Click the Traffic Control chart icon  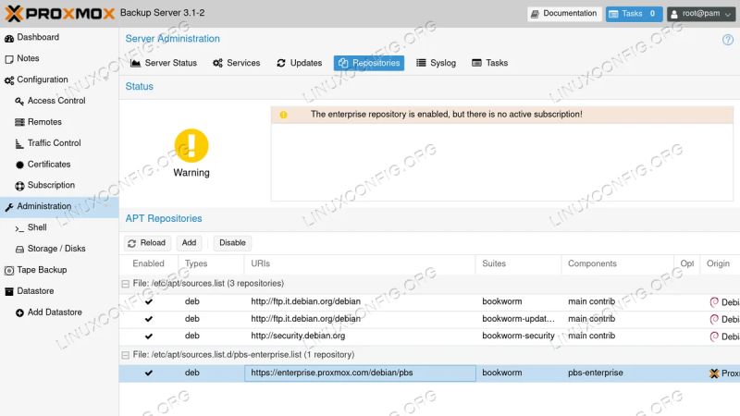(19, 143)
